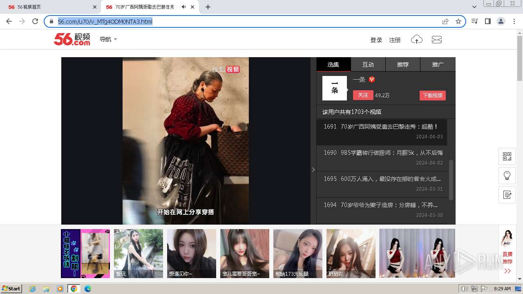The height and width of the screenshot is (294, 523).
Task: Open the 制服 banner thumbnail
Action: 85,254
